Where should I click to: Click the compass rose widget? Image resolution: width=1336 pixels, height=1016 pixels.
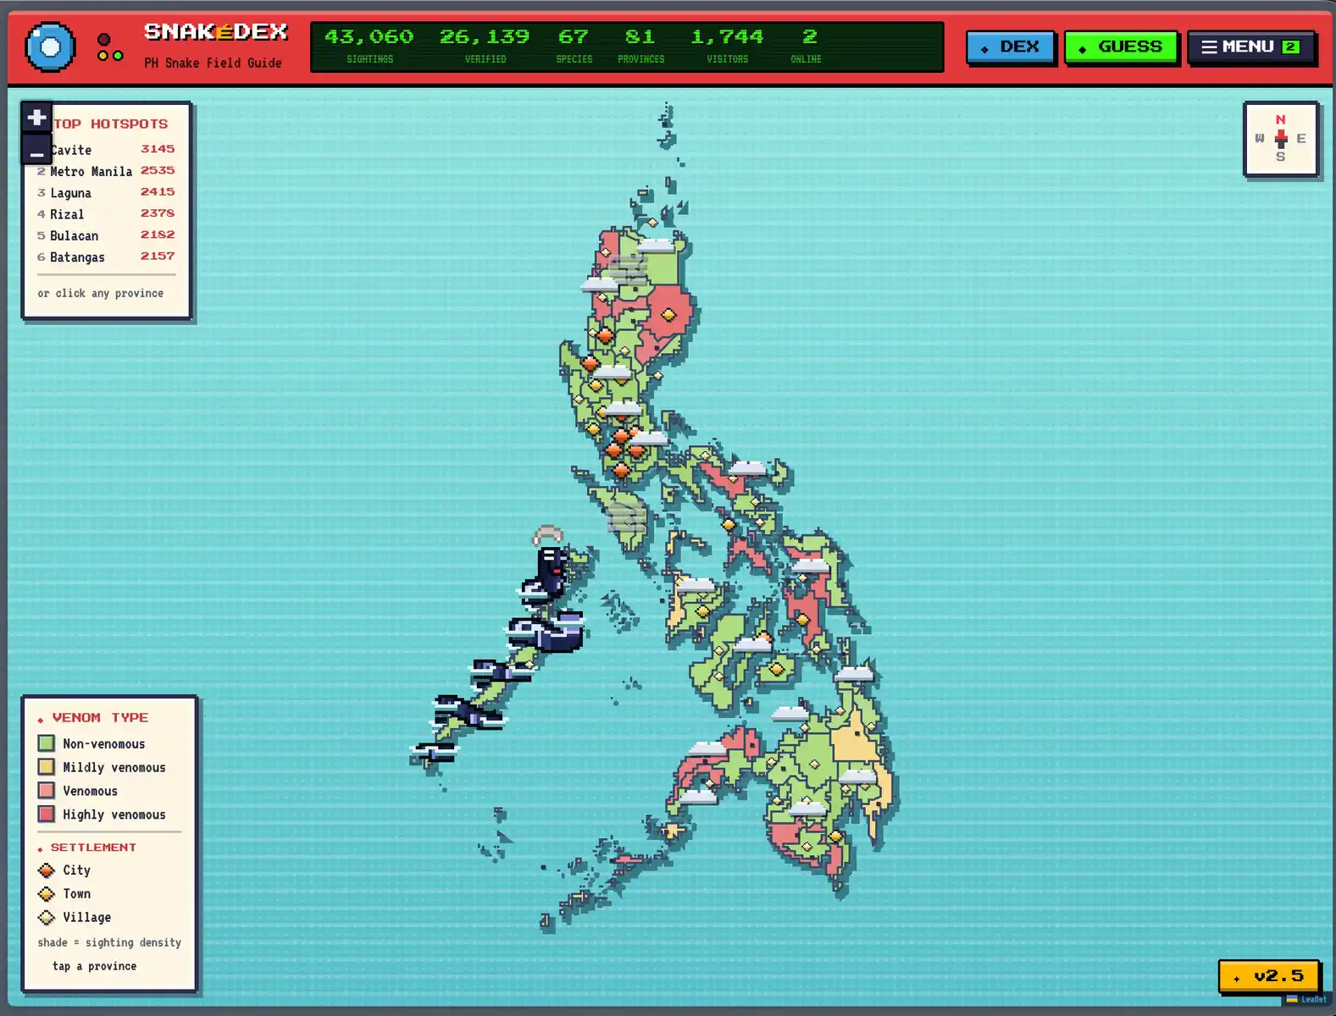pyautogui.click(x=1280, y=139)
